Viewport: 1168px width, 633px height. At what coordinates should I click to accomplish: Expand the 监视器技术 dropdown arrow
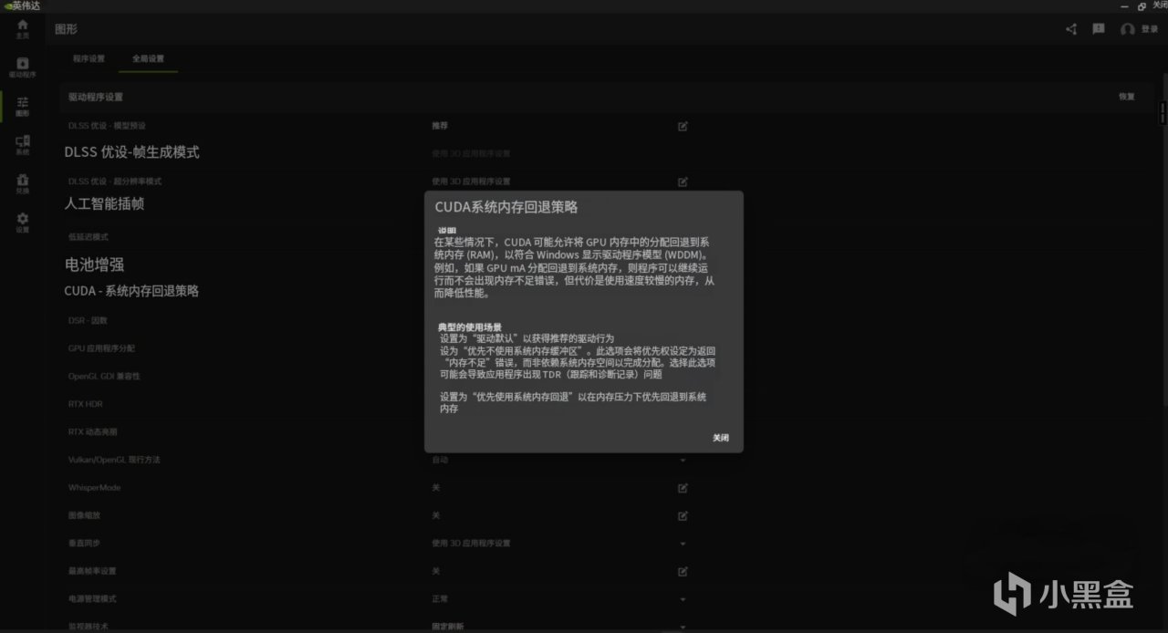[683, 626]
